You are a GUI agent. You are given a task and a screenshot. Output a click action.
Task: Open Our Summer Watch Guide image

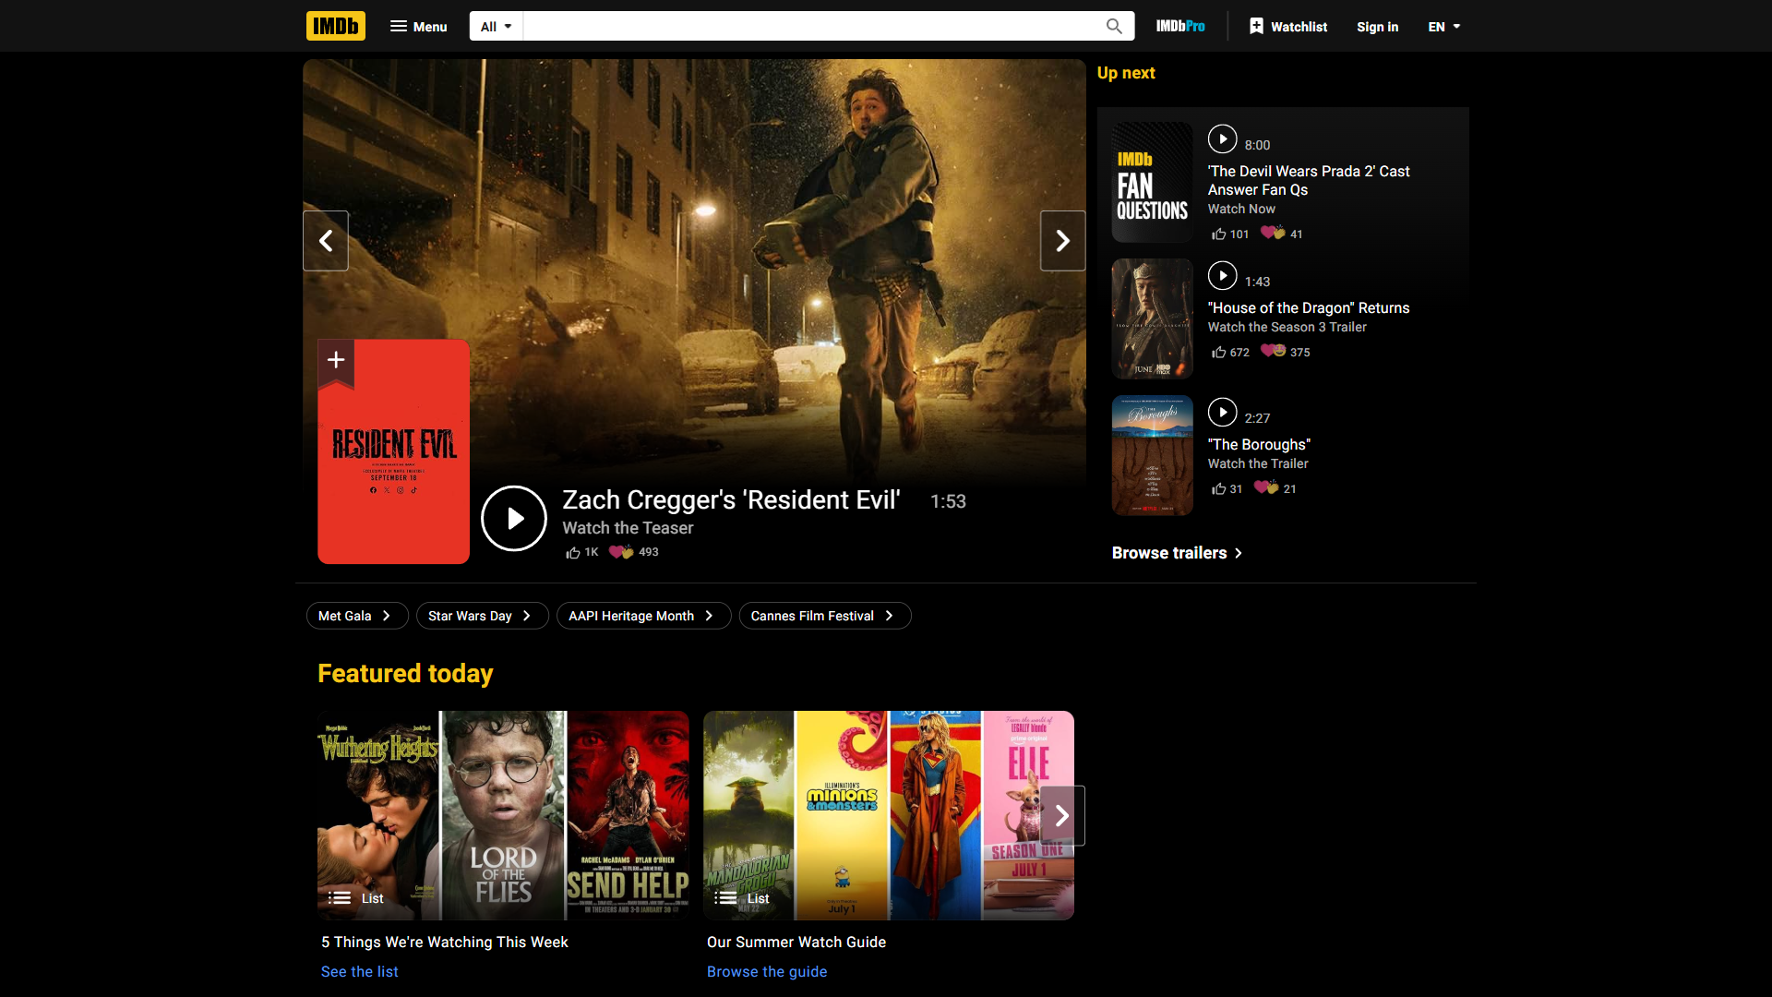pyautogui.click(x=888, y=815)
